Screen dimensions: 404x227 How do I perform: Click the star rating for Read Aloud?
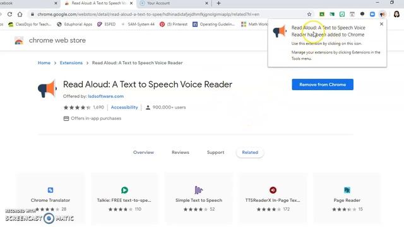77,107
